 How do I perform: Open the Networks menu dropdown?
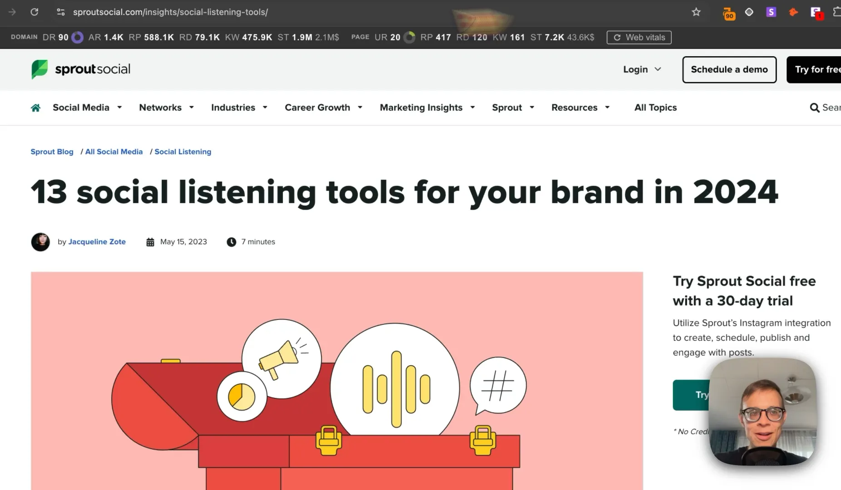coord(167,108)
